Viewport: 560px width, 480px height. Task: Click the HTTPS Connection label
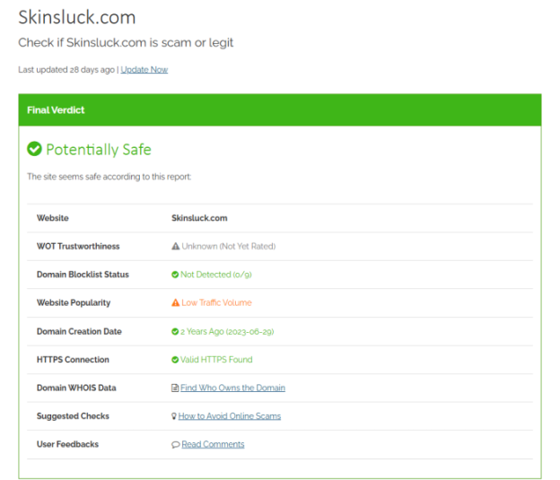[x=73, y=360]
